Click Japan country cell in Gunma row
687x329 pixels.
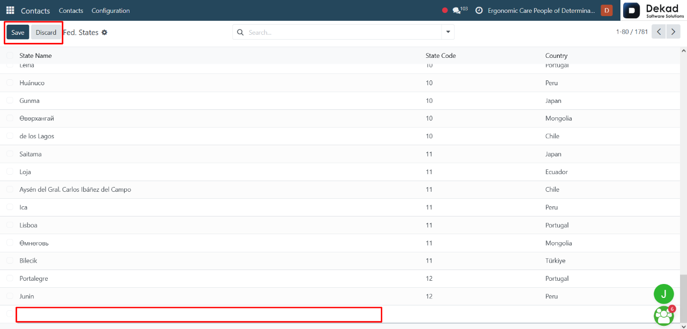553,101
